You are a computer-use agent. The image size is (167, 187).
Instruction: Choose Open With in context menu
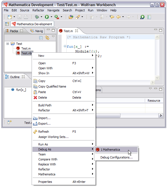click(64, 68)
